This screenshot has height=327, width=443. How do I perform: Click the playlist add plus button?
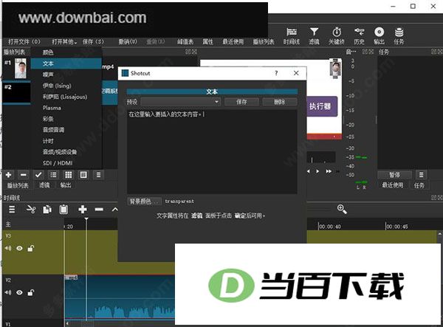tap(8, 175)
